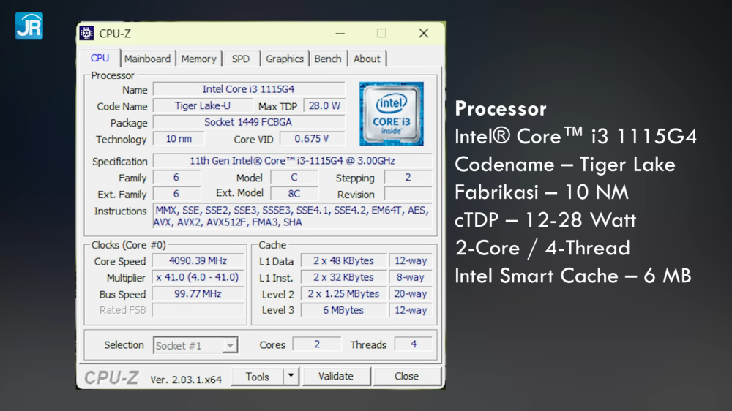
Task: Click the processor Name field
Action: tap(248, 89)
